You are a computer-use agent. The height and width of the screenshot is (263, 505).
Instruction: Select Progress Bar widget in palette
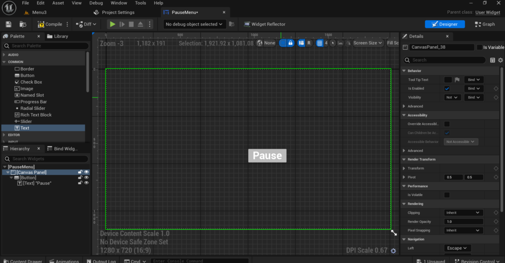[30, 101]
